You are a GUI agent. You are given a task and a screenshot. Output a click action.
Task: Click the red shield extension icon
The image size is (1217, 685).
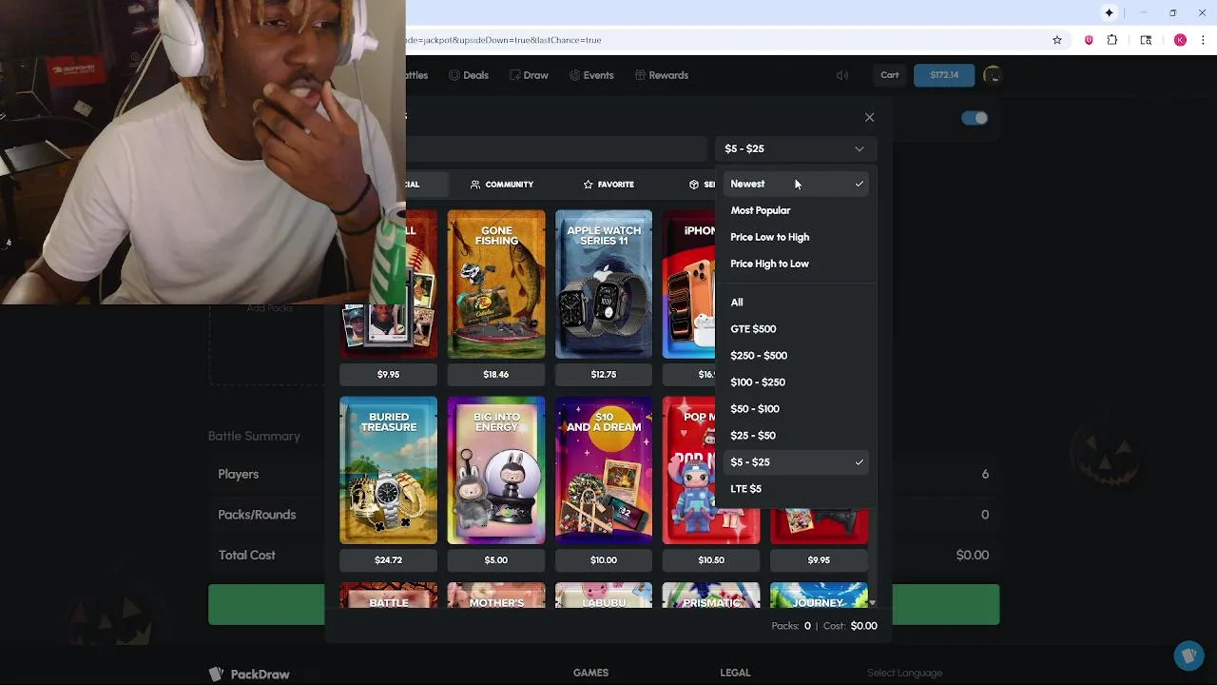(1089, 40)
